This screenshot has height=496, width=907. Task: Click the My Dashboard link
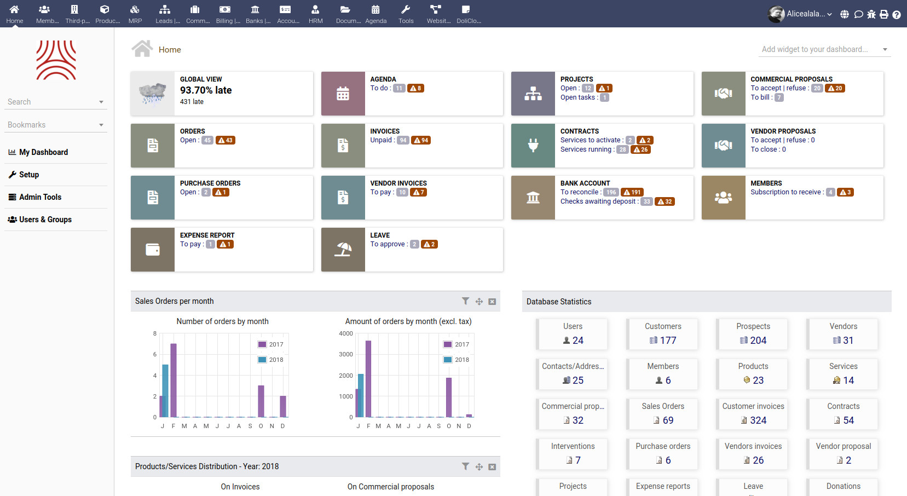click(43, 152)
